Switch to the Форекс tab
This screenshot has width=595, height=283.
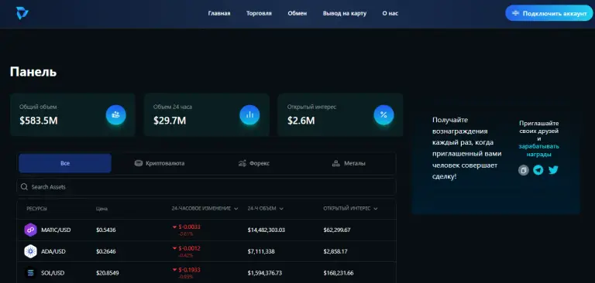coord(254,163)
